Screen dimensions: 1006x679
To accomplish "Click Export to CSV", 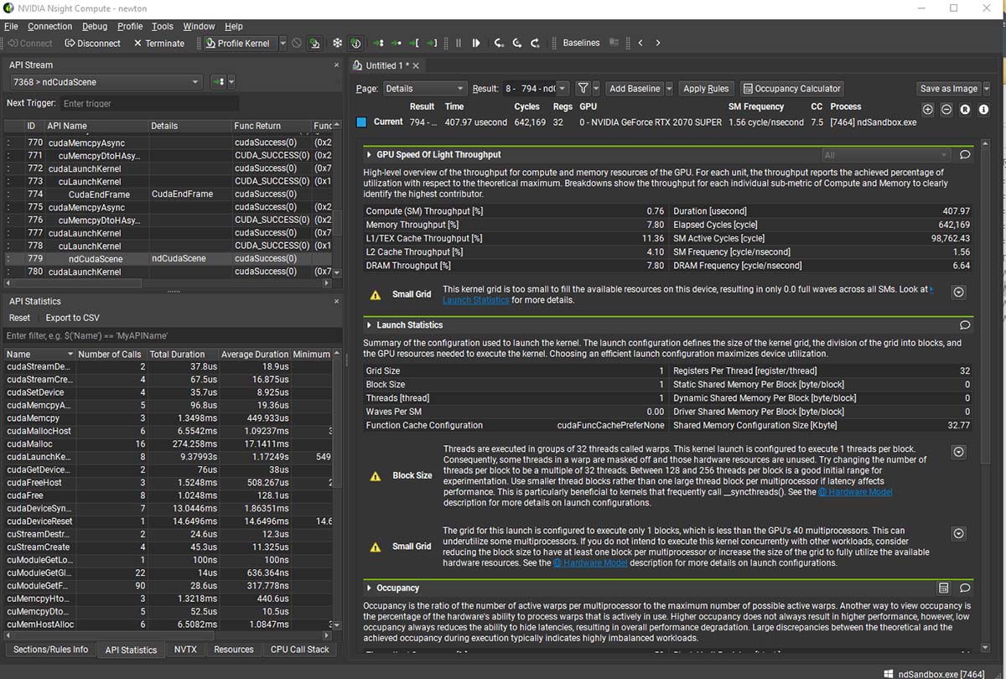I will 72,318.
